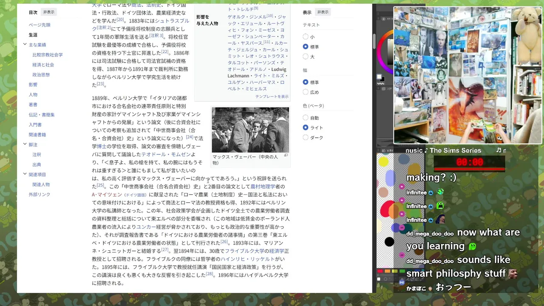Viewport: 544px width, 306px height.
Task: Follow ライト・ミルズ link in infobox
Action: pos(269,76)
